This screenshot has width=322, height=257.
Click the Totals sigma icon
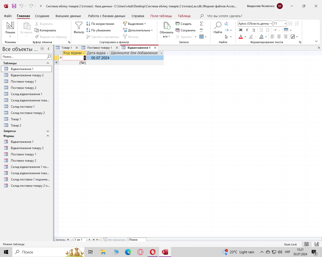[x=202, y=24]
